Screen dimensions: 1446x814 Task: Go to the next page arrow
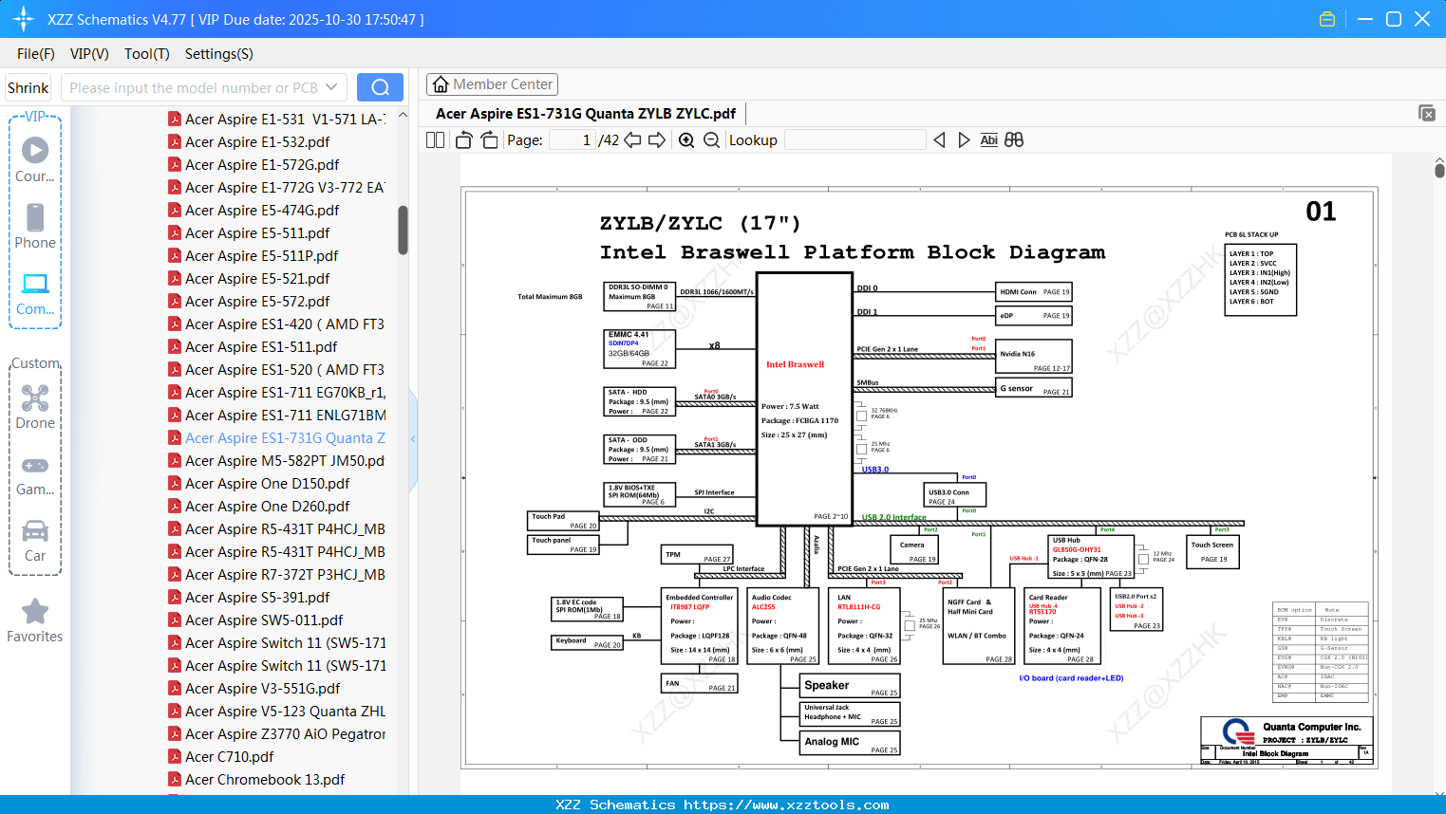click(x=656, y=140)
